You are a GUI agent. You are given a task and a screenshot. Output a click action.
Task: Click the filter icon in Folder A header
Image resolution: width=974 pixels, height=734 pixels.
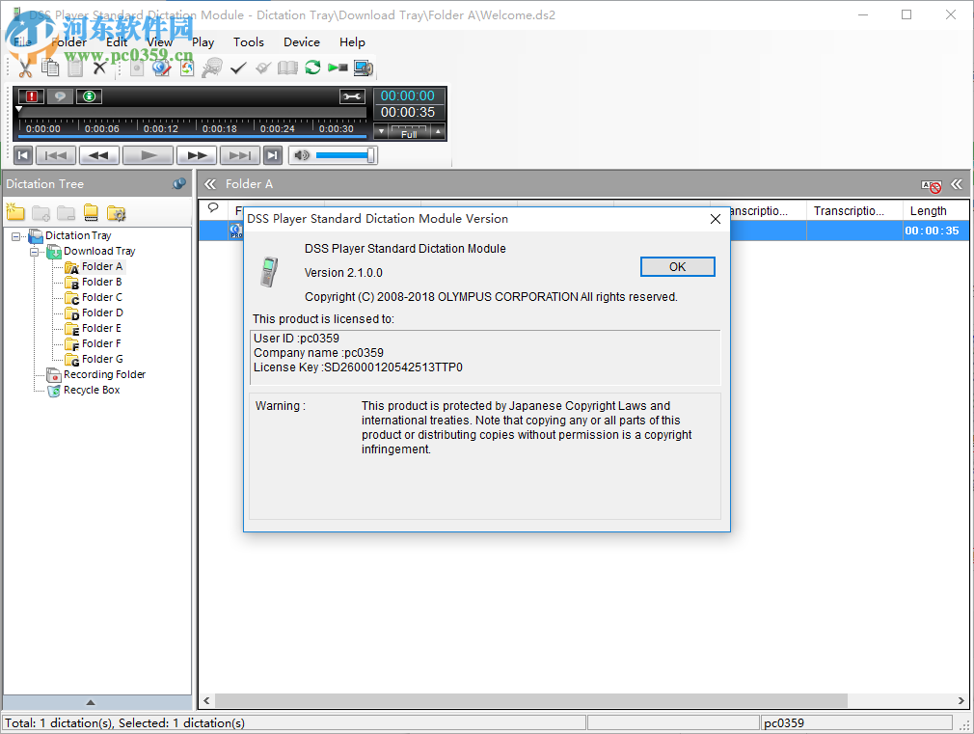click(932, 186)
